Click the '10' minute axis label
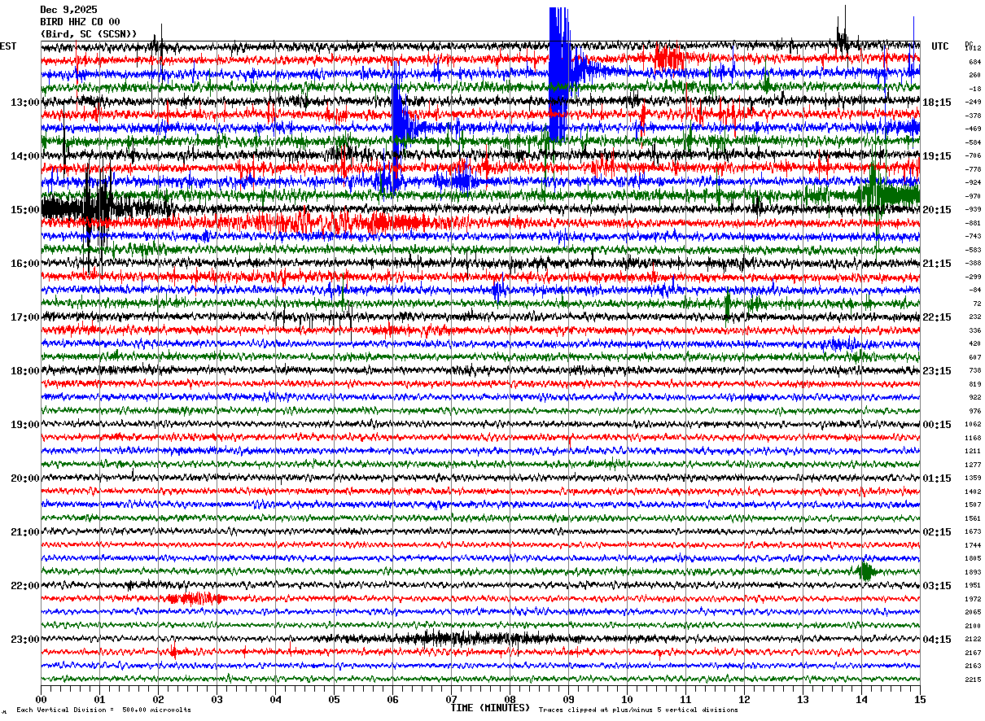The image size is (985, 721). [627, 699]
